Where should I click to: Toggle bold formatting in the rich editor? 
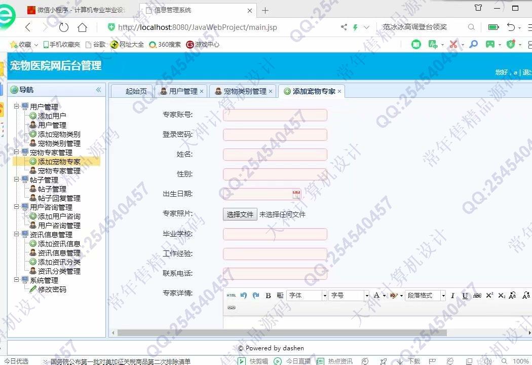268,296
